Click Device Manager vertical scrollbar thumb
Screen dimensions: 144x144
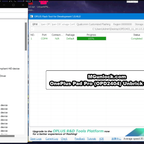(26, 37)
